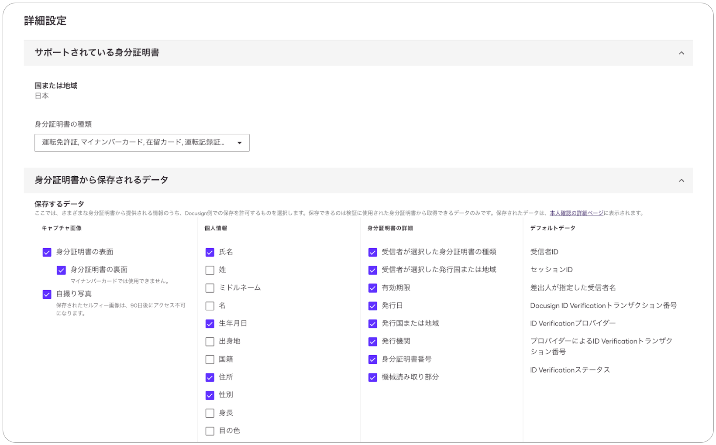This screenshot has height=445, width=716.
Task: Collapse the 身分証明書から保存されるデータ section chevron
Action: (681, 180)
